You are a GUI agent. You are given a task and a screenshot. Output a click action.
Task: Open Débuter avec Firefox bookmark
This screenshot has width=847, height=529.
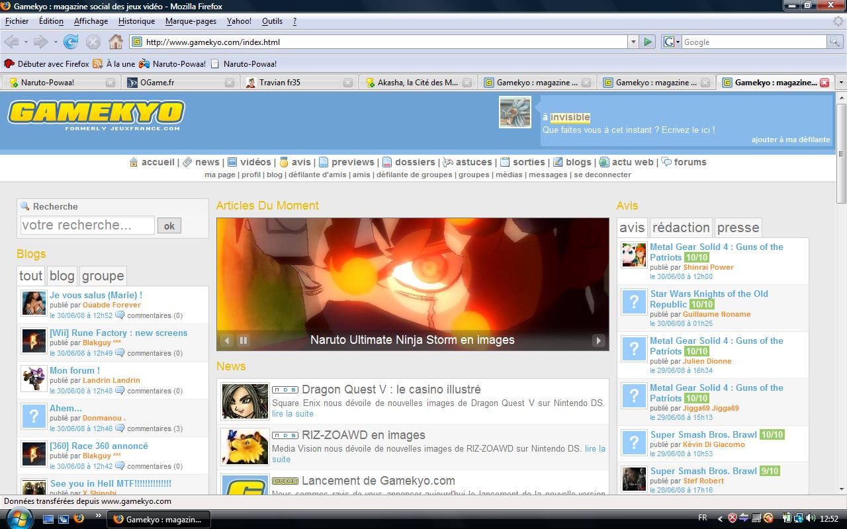[46, 64]
